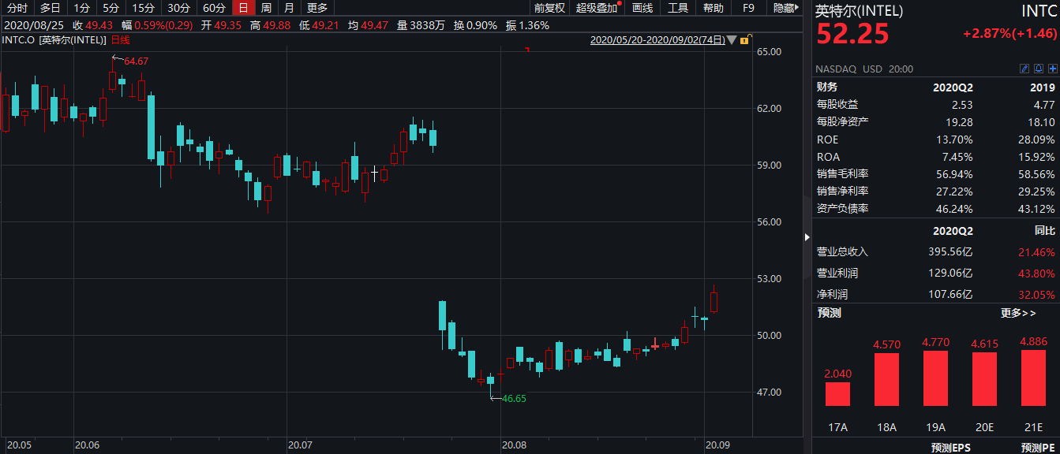The height and width of the screenshot is (454, 1060).
Task: Click the F9 deep data button
Action: (x=749, y=8)
